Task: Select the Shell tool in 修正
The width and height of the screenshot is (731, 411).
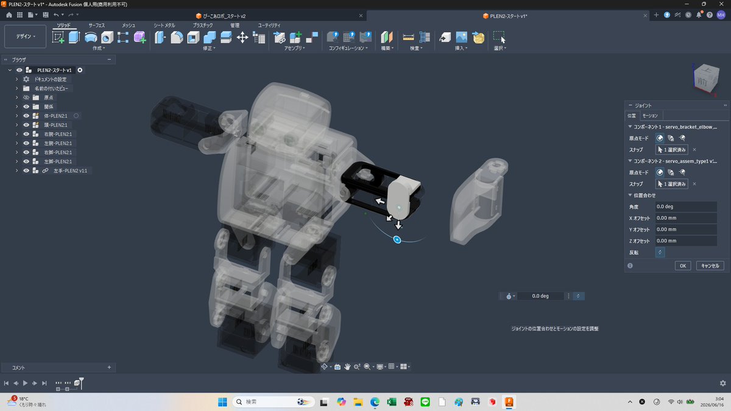Action: click(x=193, y=37)
